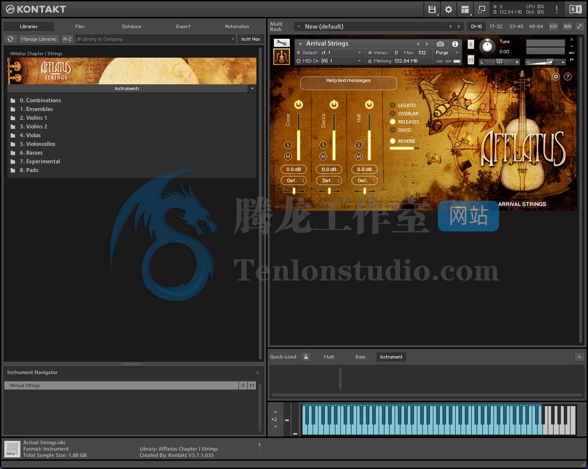
Task: Select previous multi preset arrow
Action: (x=450, y=26)
